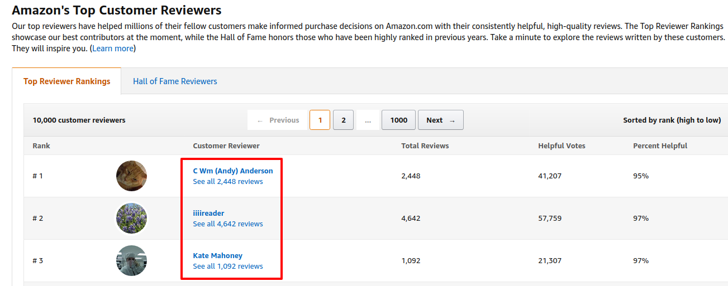Go to Next page of reviewers
The image size is (728, 286).
click(x=441, y=120)
